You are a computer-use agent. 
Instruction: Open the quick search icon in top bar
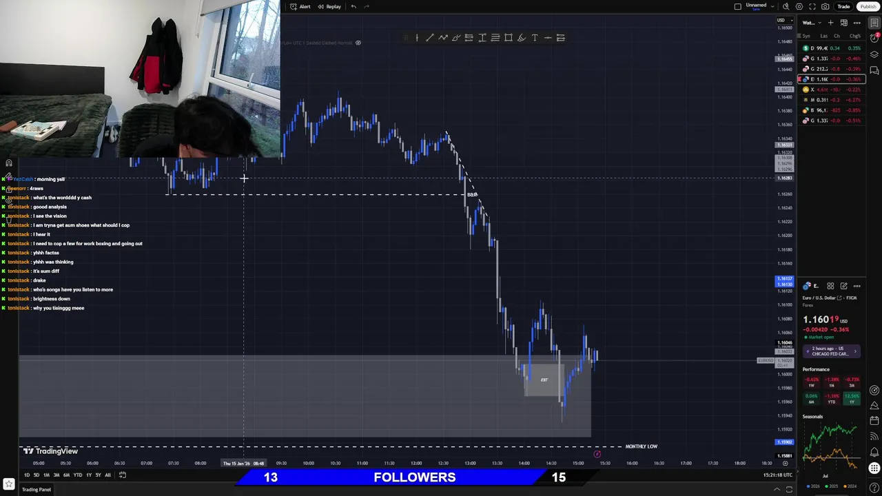[x=786, y=7]
